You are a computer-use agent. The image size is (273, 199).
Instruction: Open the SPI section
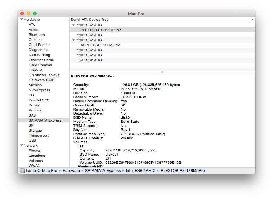pos(32,125)
